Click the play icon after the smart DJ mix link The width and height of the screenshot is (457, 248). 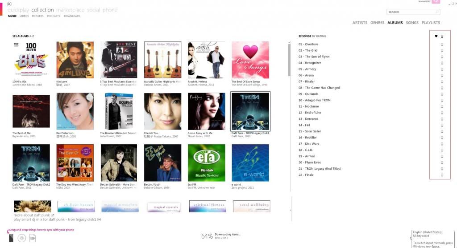click(x=99, y=220)
